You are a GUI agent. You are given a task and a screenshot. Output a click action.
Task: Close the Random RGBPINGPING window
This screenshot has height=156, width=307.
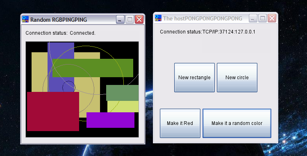pyautogui.click(x=139, y=20)
